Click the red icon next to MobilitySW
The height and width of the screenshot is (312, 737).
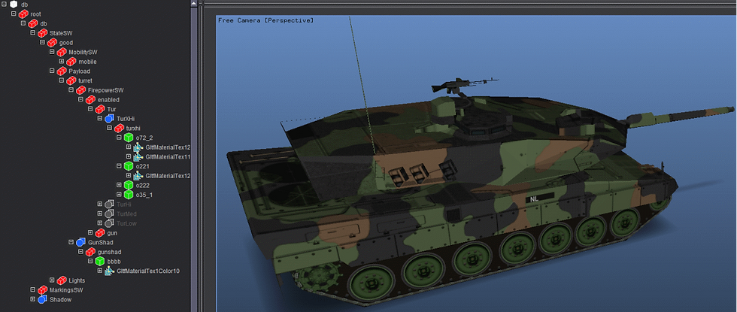tap(61, 52)
